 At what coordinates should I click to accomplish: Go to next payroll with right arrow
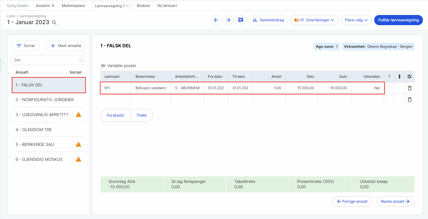pos(228,20)
